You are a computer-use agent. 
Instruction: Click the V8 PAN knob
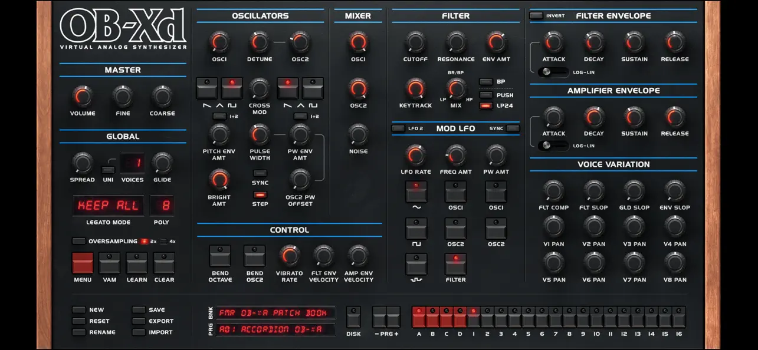pos(675,262)
